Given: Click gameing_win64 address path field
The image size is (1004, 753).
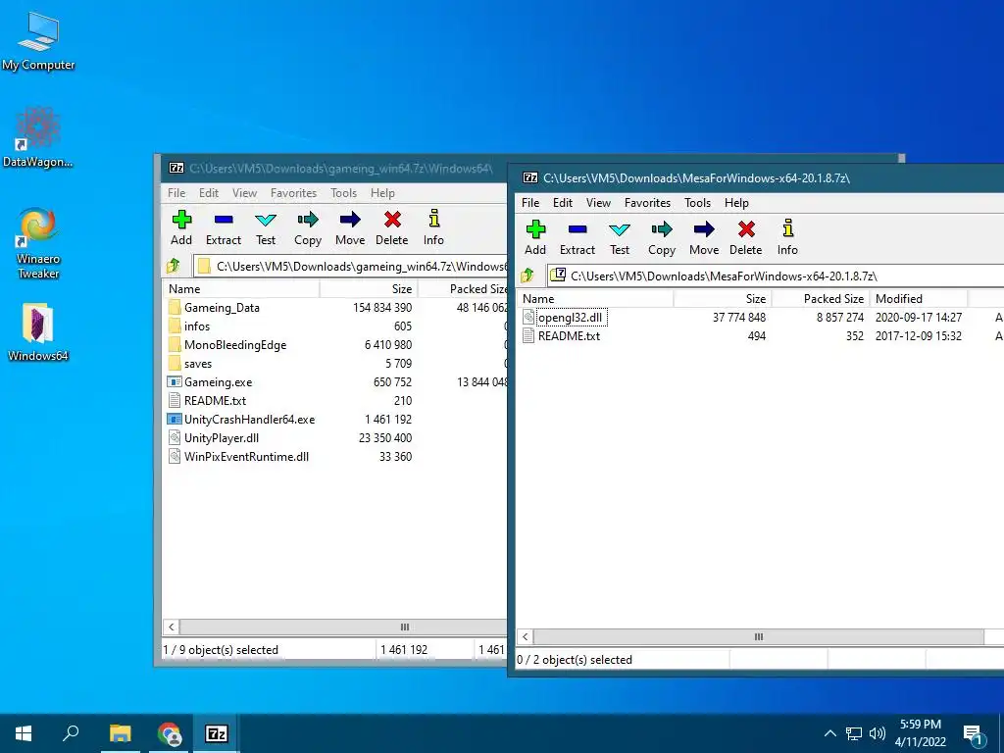Looking at the screenshot, I should click(x=350, y=267).
